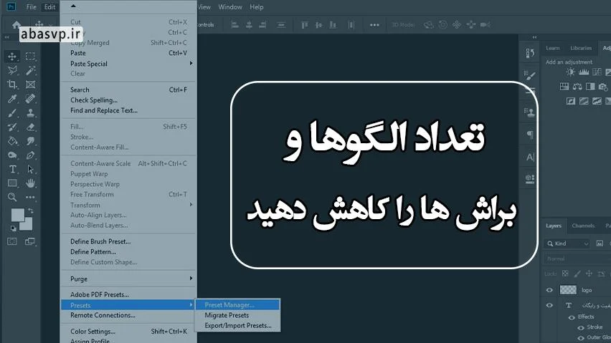Open the Window menu
This screenshot has width=611, height=343.
tap(230, 7)
